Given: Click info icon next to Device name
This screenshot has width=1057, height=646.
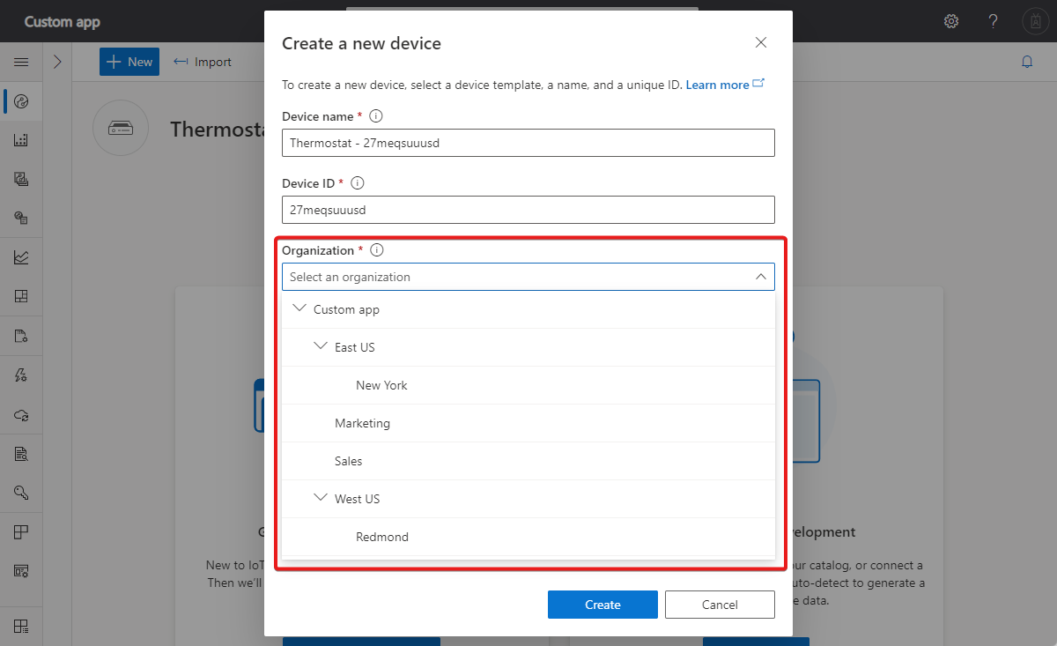Looking at the screenshot, I should tap(376, 116).
